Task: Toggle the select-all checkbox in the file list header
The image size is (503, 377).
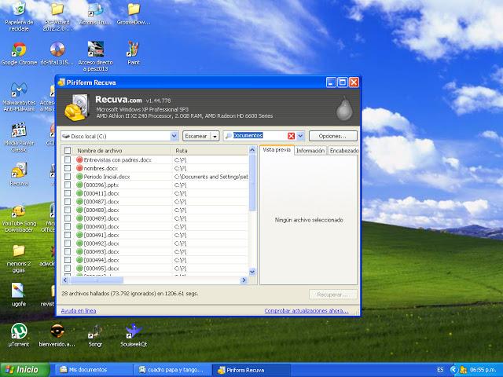Action: click(x=68, y=150)
